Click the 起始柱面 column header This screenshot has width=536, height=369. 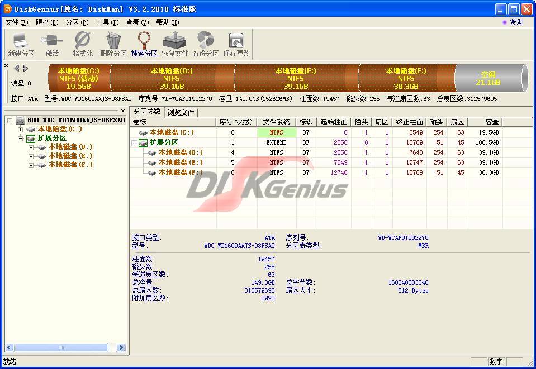[x=334, y=122]
